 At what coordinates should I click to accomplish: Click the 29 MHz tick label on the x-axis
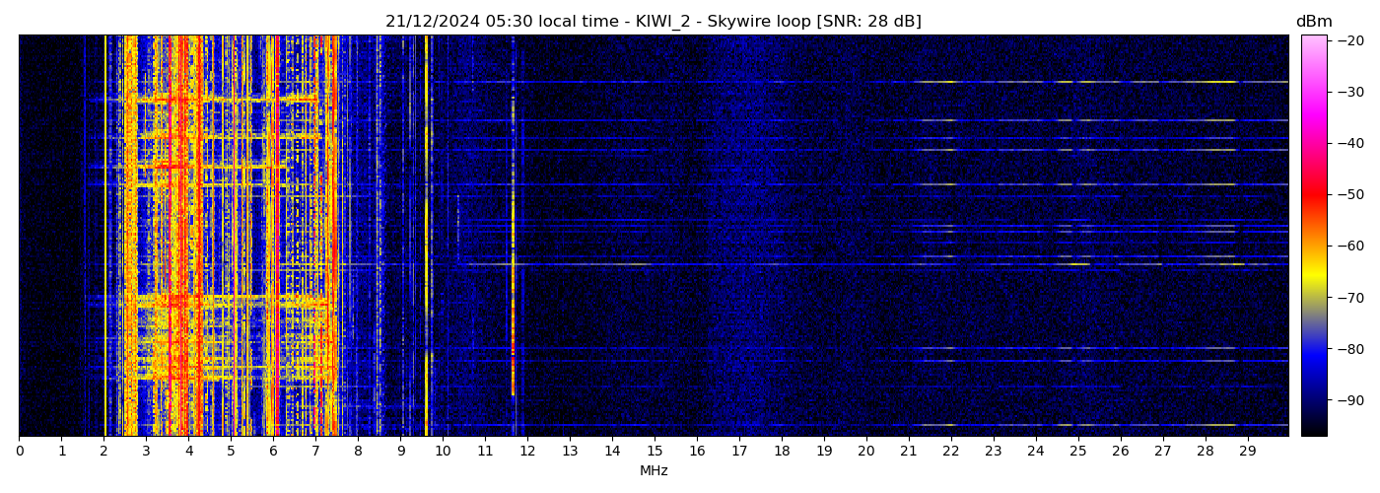(1247, 452)
